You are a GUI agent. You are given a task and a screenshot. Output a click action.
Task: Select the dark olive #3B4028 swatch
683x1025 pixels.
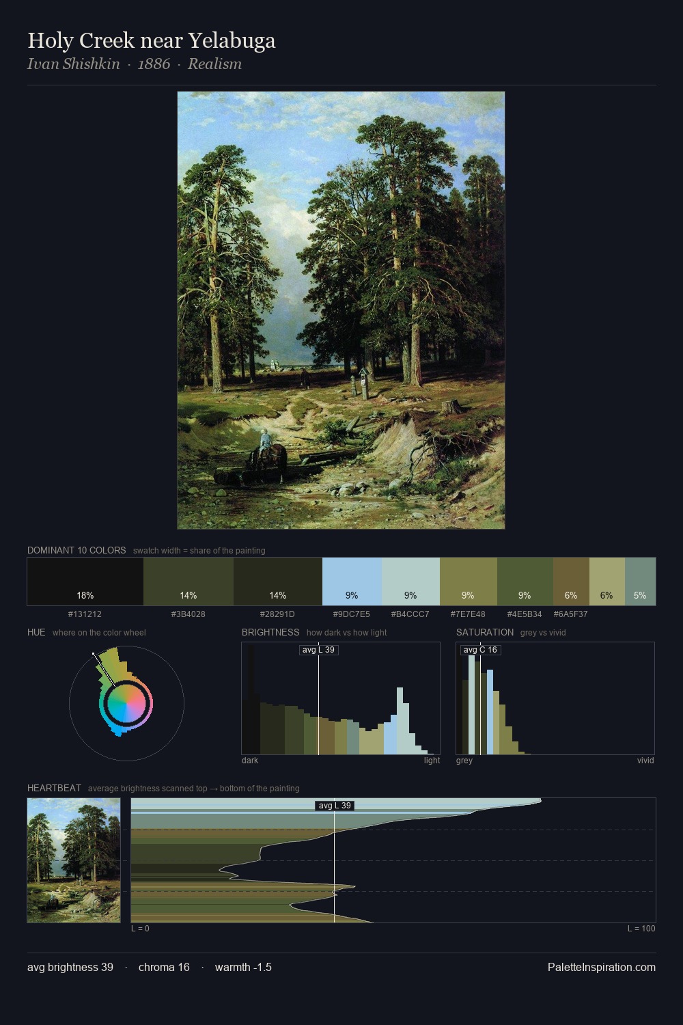click(x=189, y=582)
